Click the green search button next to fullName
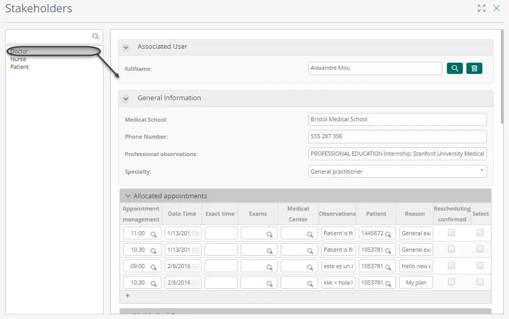 pos(455,68)
